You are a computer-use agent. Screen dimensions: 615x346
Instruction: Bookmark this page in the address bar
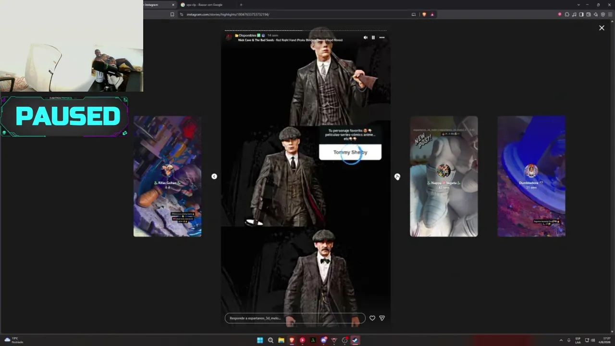coord(172,14)
